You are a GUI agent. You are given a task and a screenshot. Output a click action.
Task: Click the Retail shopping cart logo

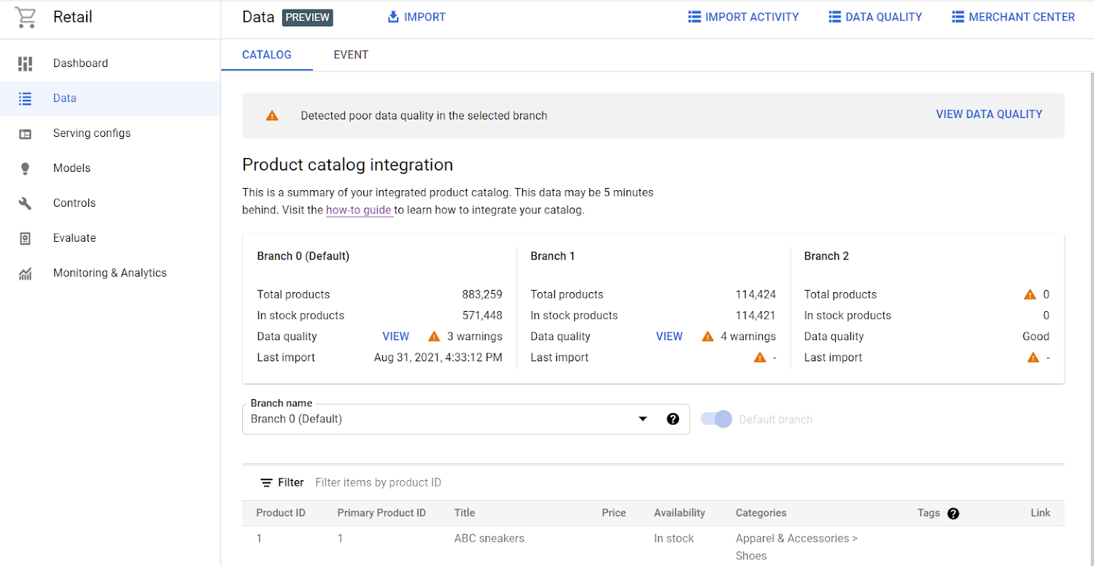point(26,17)
